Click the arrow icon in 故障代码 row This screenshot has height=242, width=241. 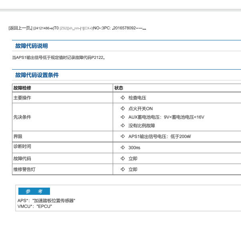coord(123,158)
